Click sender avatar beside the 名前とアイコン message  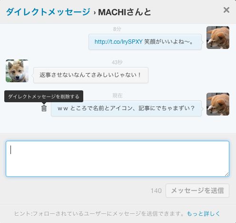[x=218, y=104]
